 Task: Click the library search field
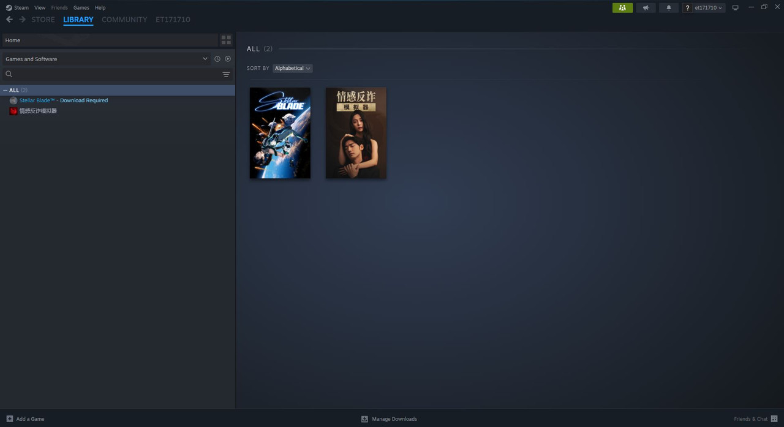tap(110, 74)
